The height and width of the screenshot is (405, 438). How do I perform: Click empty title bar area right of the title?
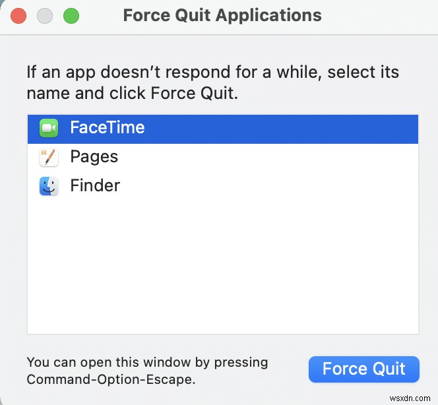(383, 15)
